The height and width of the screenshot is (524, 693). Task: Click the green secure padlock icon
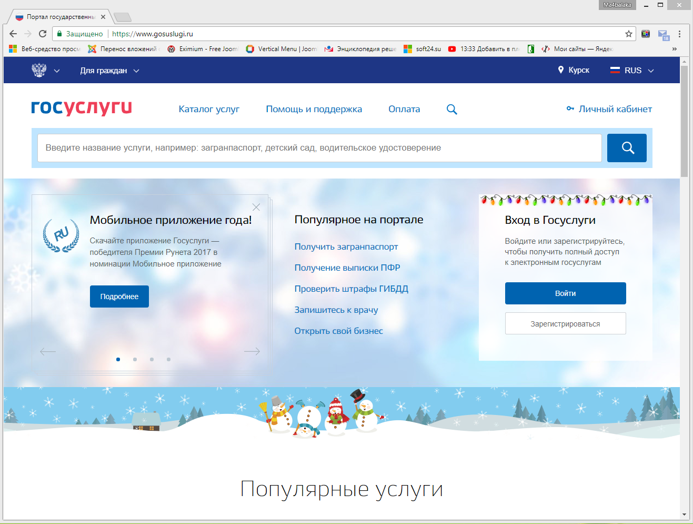point(59,34)
